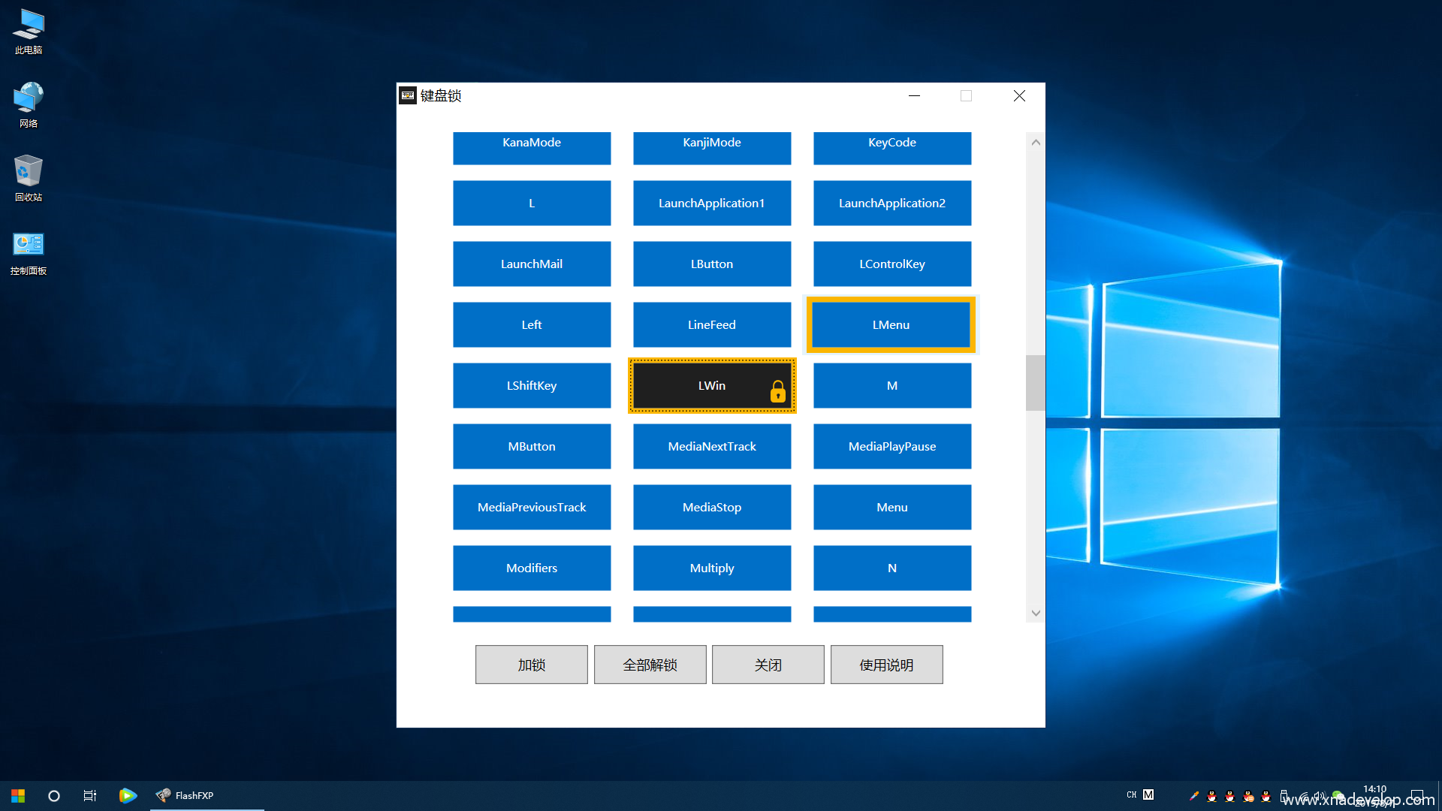Open Task View in taskbar
Viewport: 1442px width, 811px height.
pos(90,795)
